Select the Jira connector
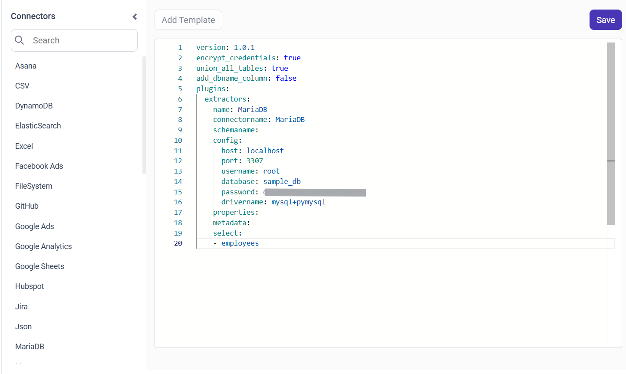 pos(21,306)
